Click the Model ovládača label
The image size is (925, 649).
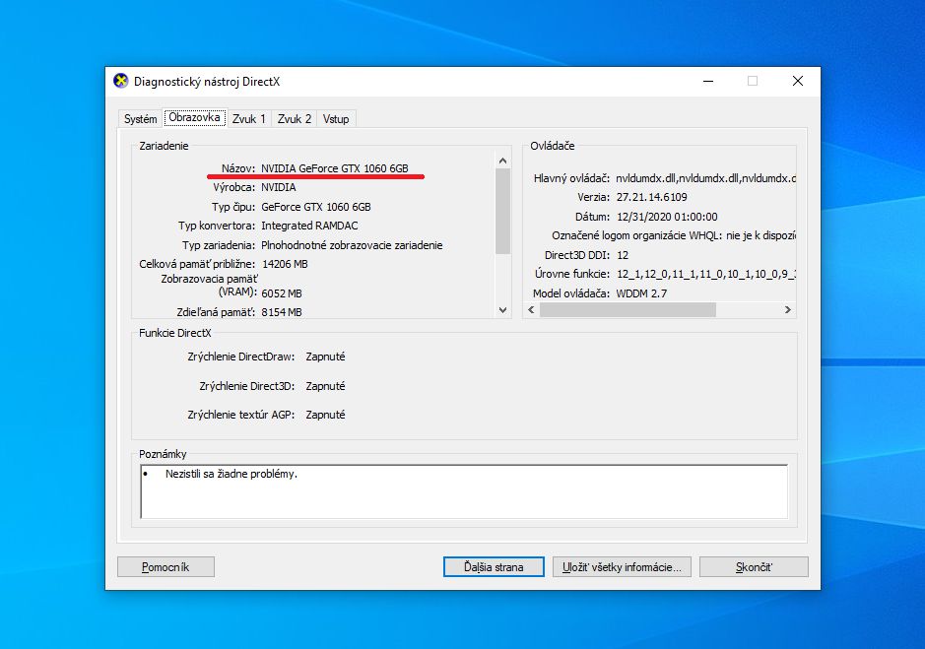pos(571,293)
